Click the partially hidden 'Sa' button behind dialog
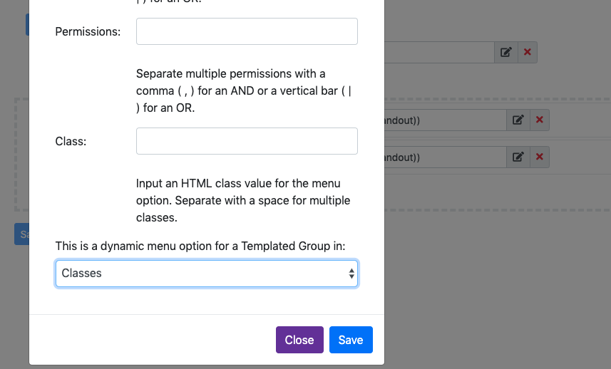This screenshot has width=611, height=369. 22,234
